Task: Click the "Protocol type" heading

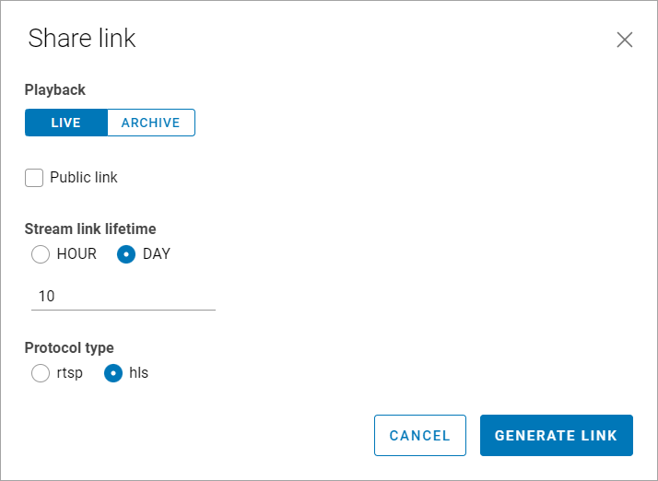Action: click(x=69, y=347)
